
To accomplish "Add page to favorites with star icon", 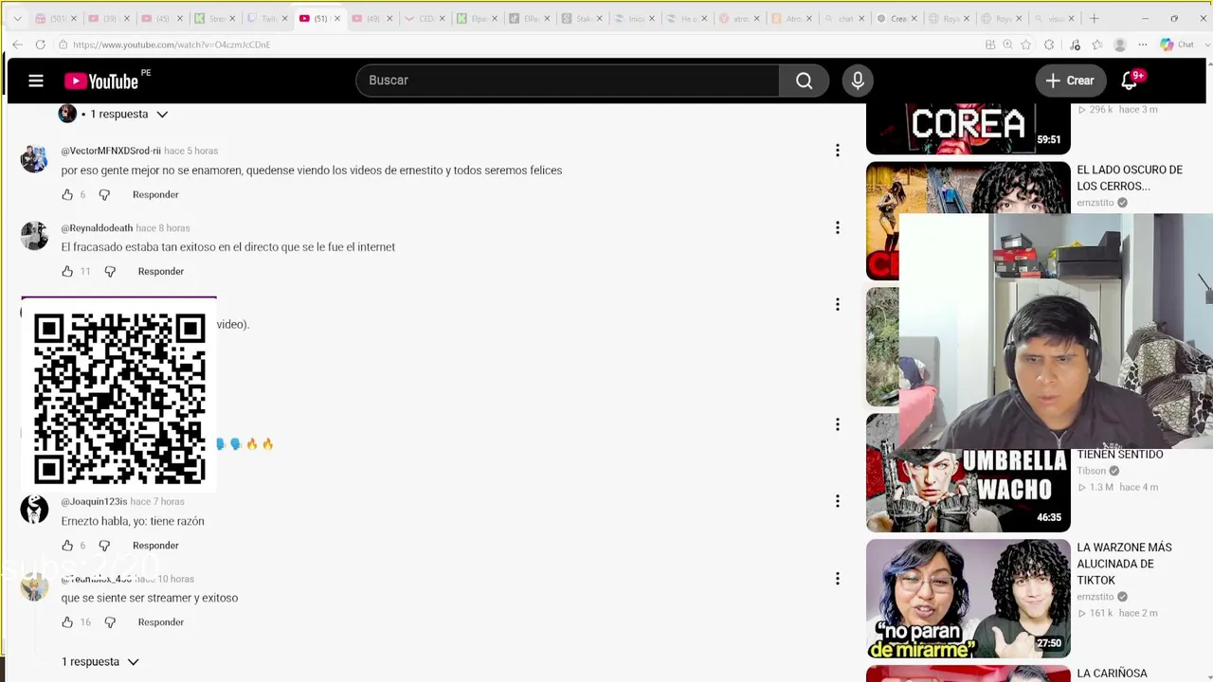I will (1025, 45).
